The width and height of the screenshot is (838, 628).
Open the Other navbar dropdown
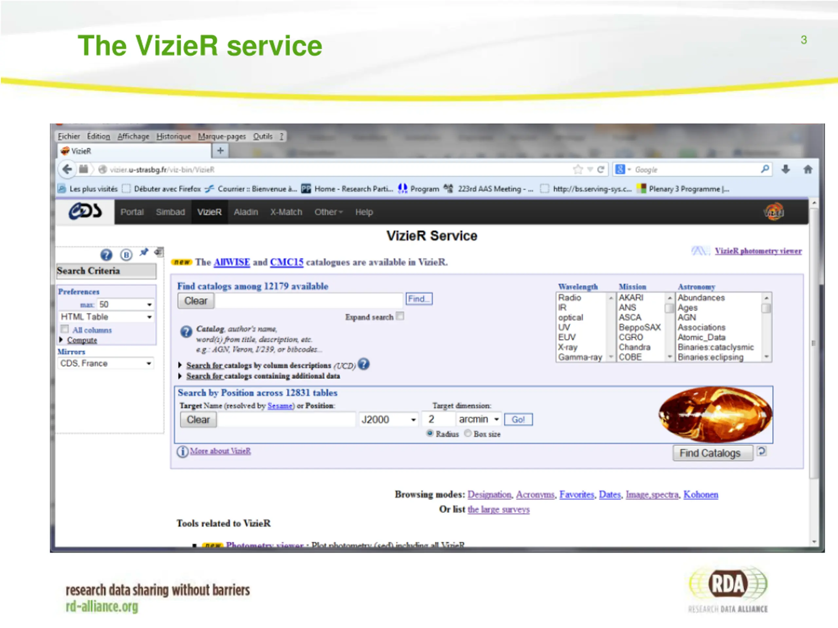click(328, 212)
